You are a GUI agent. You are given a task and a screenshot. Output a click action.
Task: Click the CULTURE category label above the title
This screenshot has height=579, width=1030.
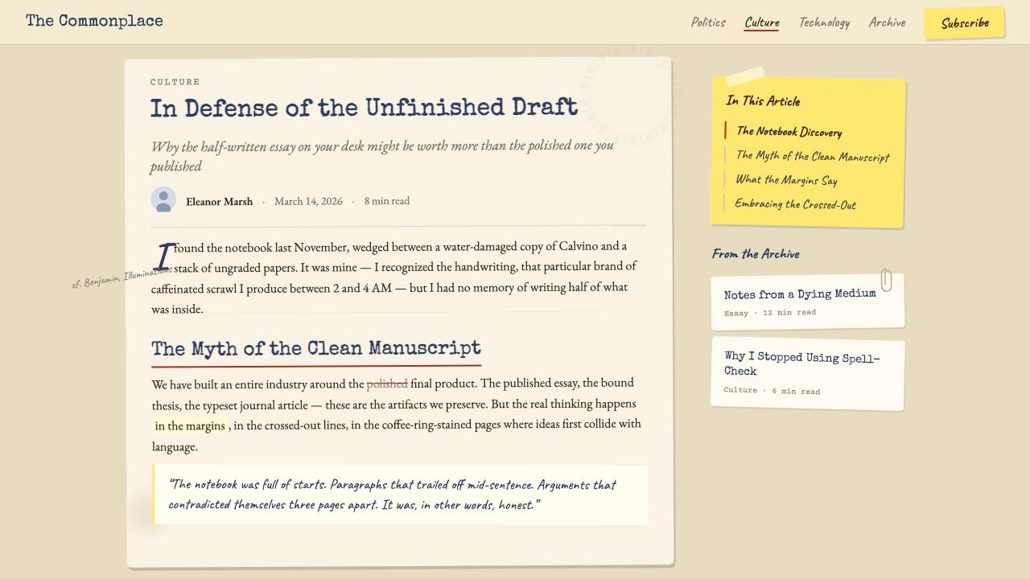pyautogui.click(x=175, y=82)
